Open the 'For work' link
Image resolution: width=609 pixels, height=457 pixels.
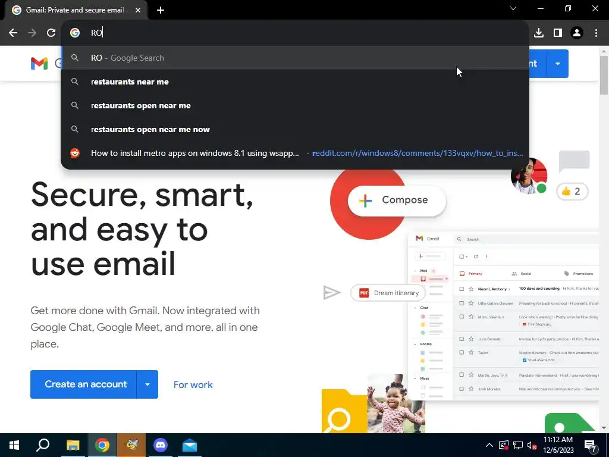click(193, 385)
